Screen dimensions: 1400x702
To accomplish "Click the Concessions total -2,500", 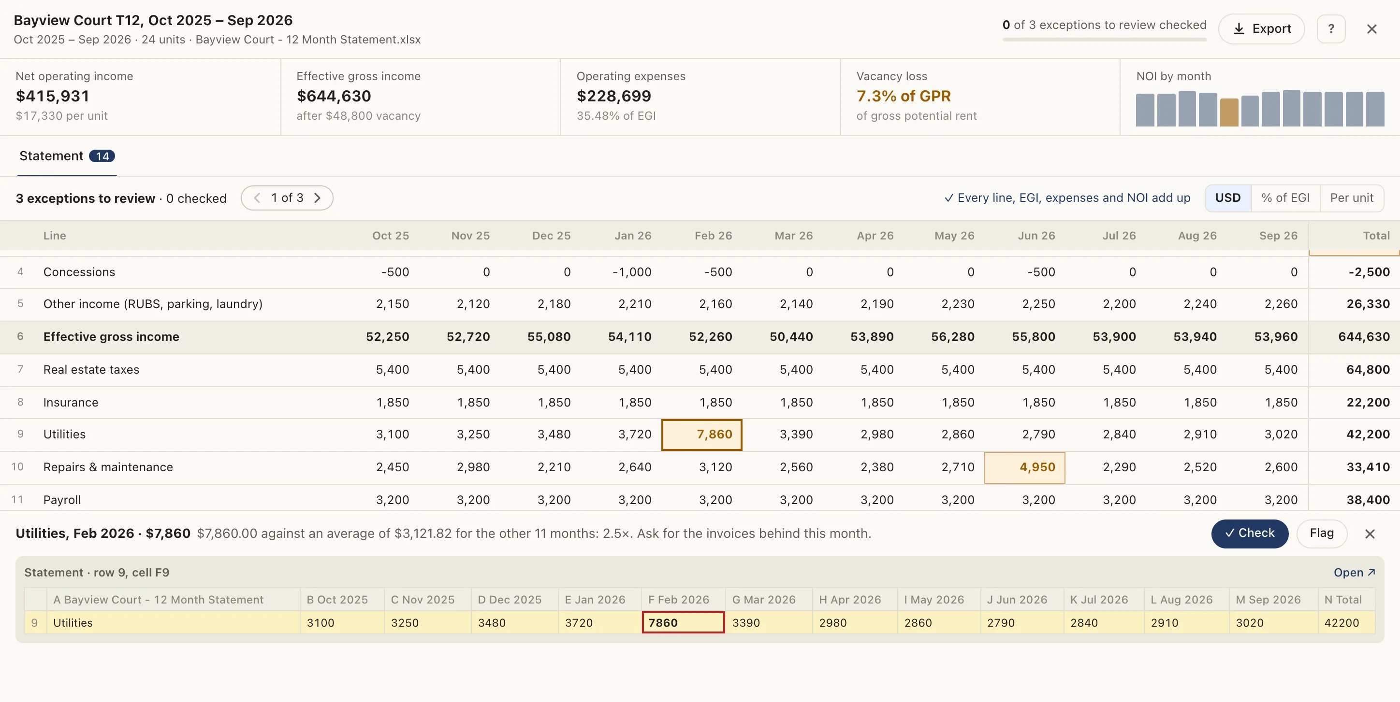I will point(1369,273).
